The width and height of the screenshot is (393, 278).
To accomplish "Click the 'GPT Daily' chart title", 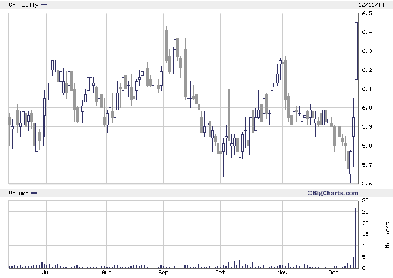I will pos(23,5).
